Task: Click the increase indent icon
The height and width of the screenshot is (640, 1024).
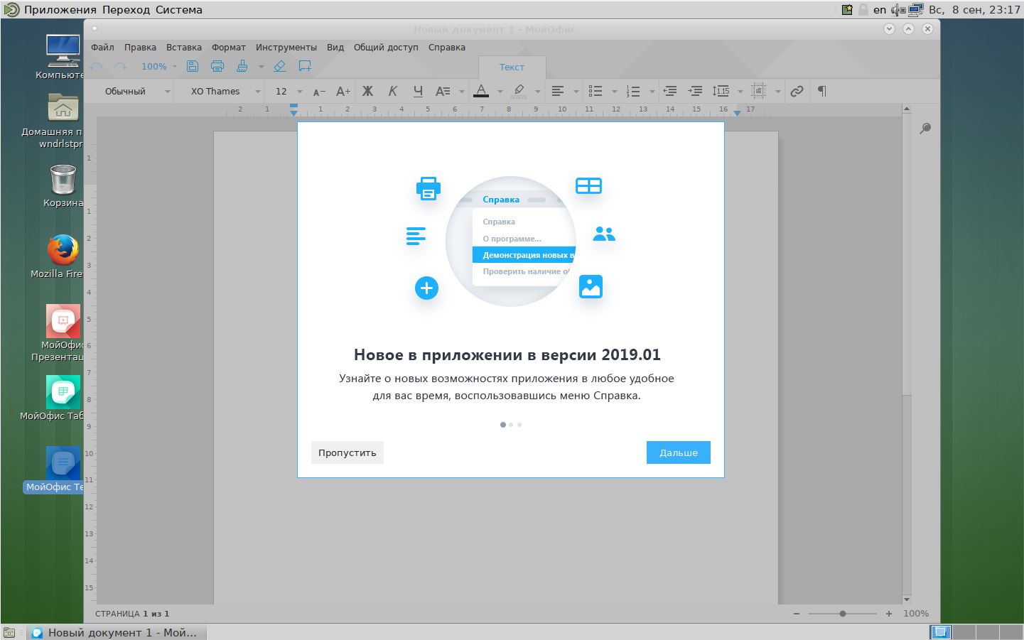Action: [696, 91]
